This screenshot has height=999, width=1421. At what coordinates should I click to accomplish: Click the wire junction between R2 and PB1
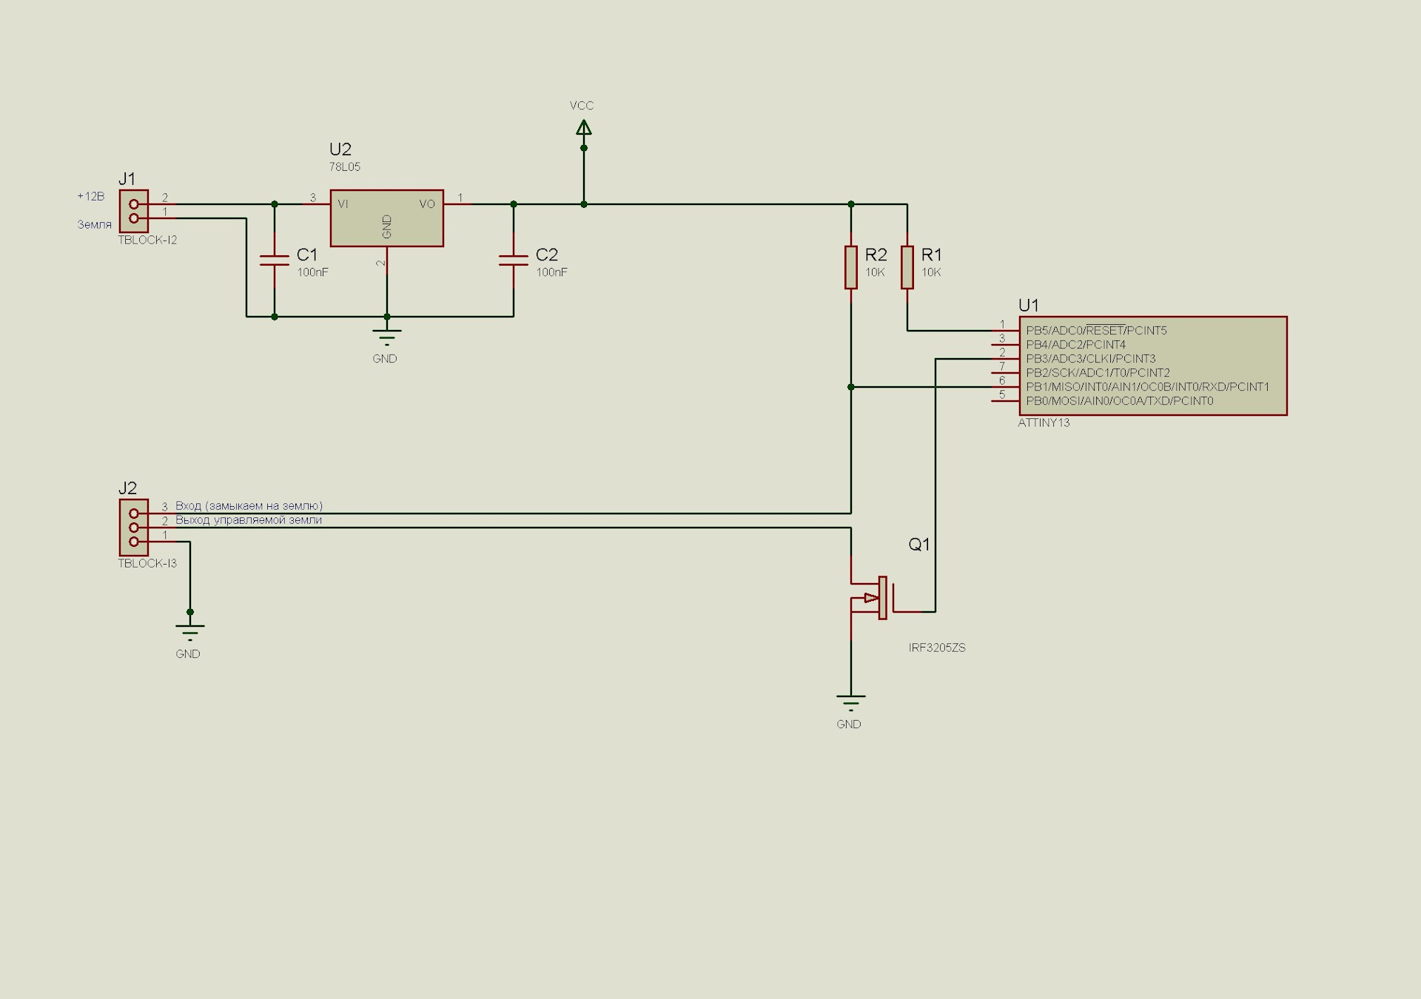coord(851,387)
